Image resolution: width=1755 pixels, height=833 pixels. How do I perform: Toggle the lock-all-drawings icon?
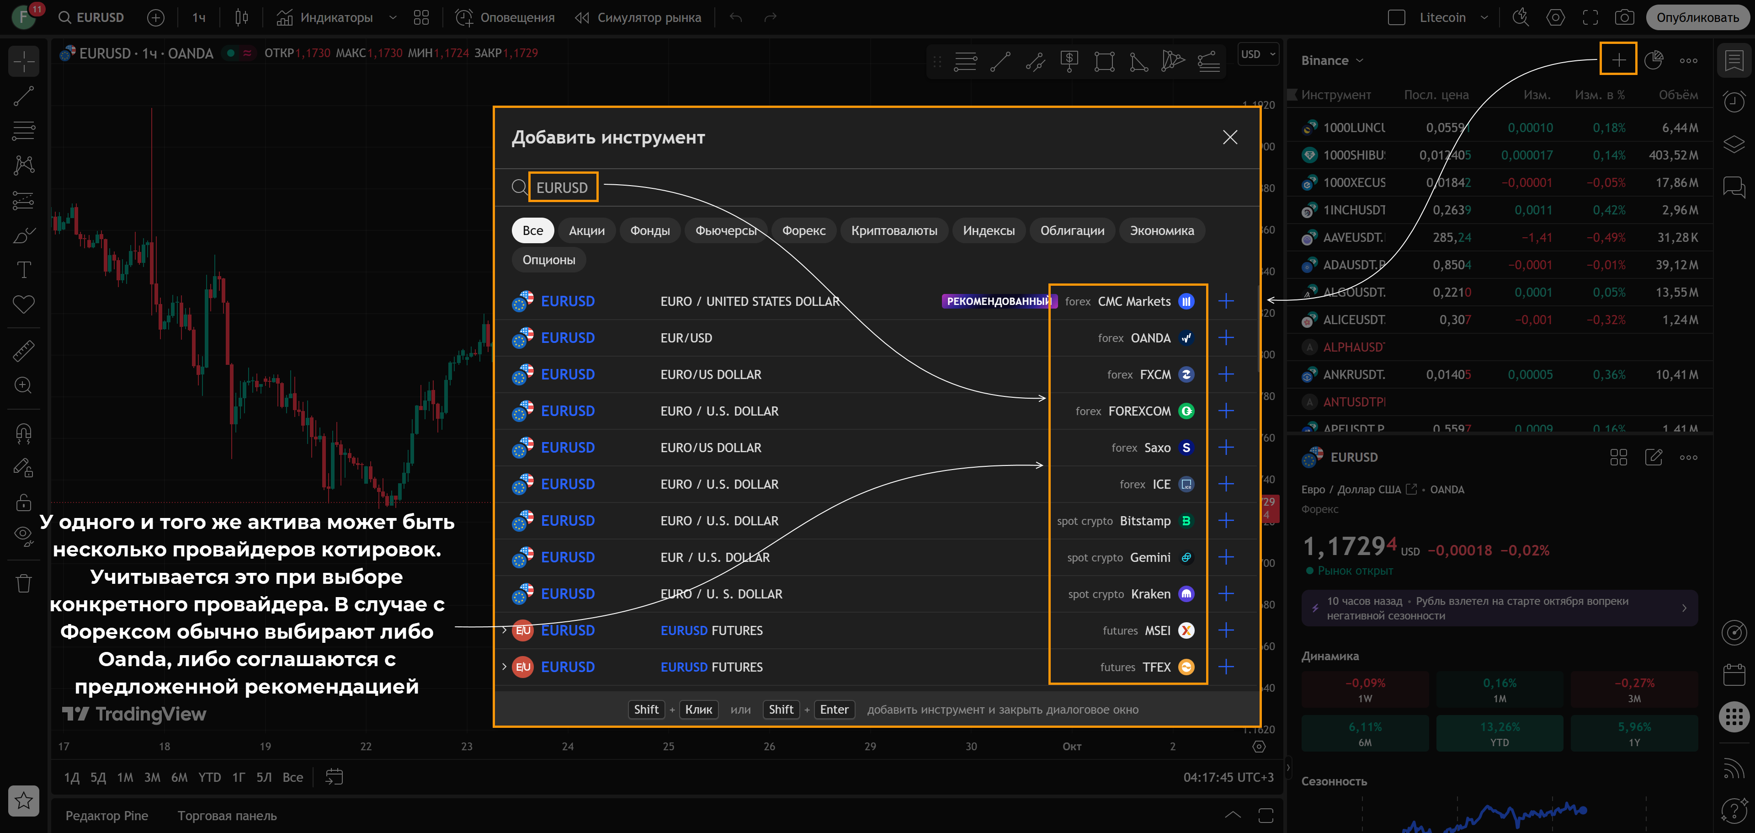coord(23,502)
